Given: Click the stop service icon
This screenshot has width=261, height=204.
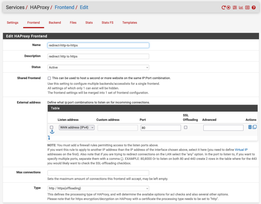Looking at the screenshot, I should 229,7.
